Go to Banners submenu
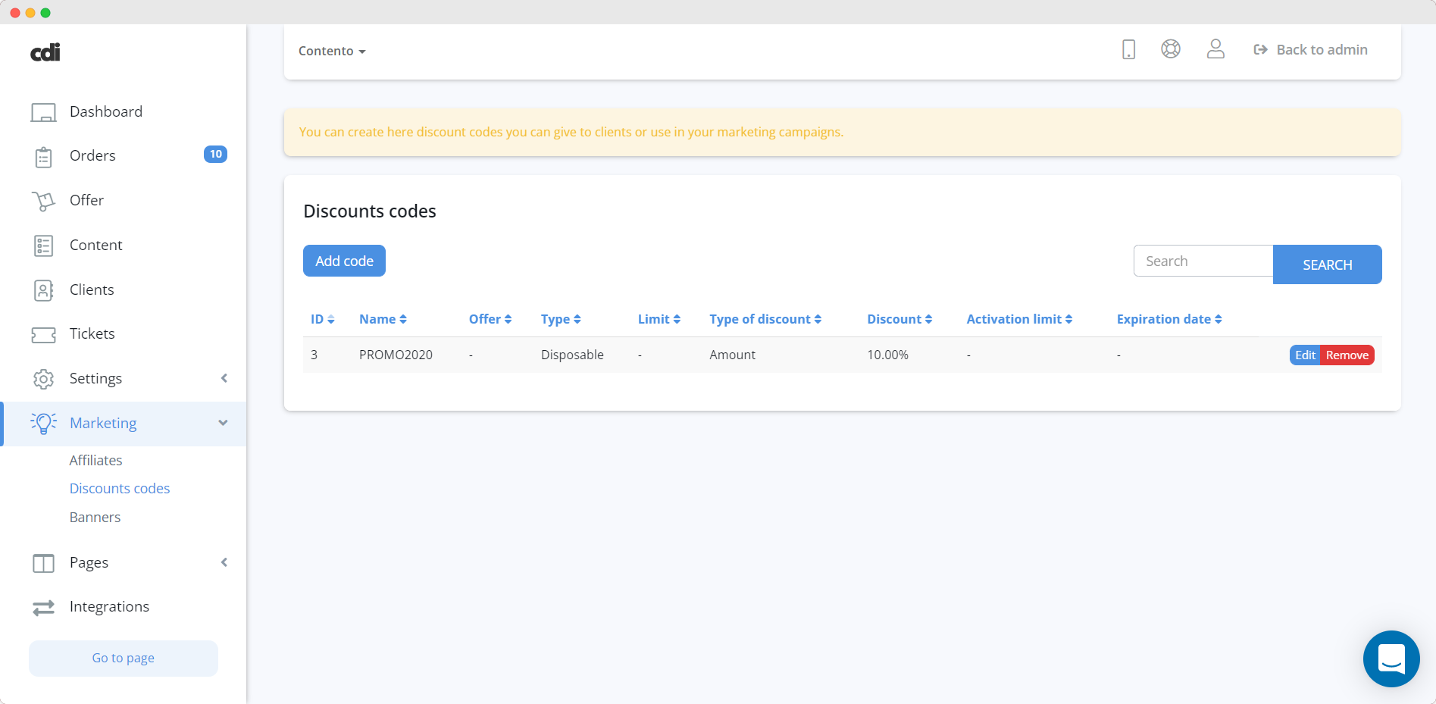Image resolution: width=1436 pixels, height=704 pixels. point(95,517)
